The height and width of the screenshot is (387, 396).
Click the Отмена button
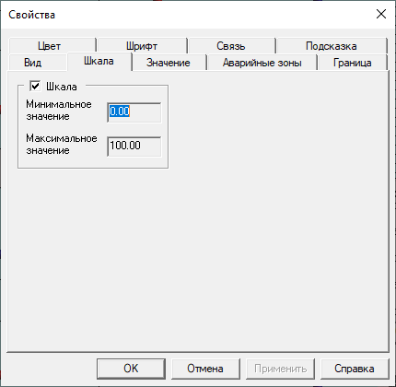[x=205, y=369]
